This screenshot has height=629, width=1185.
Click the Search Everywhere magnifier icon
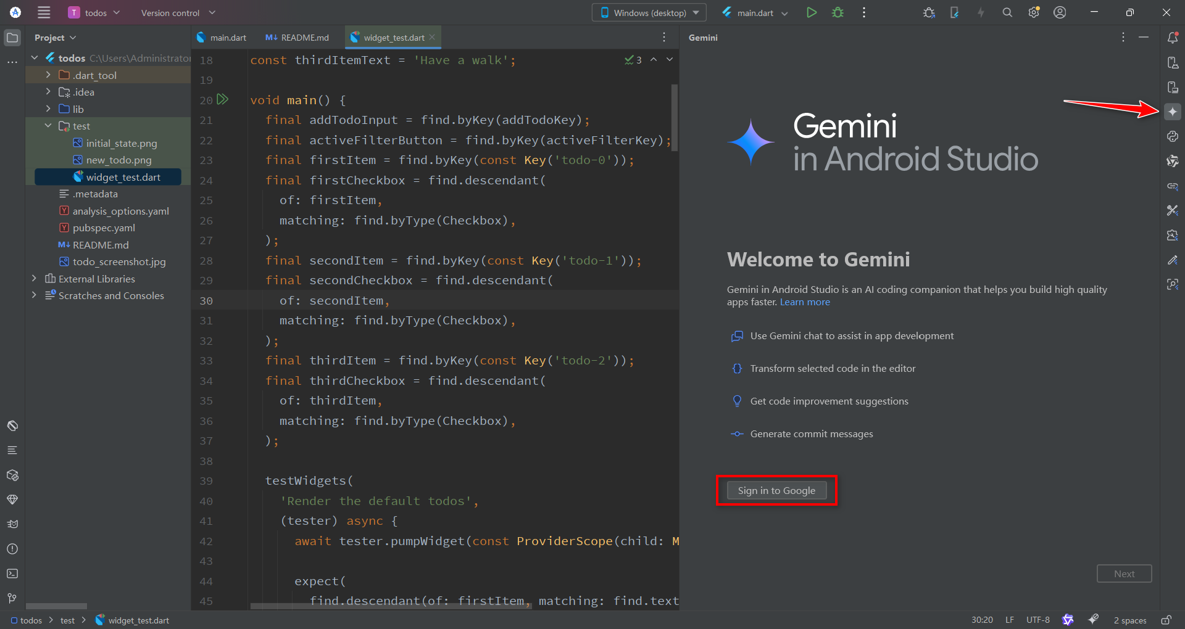point(1007,12)
